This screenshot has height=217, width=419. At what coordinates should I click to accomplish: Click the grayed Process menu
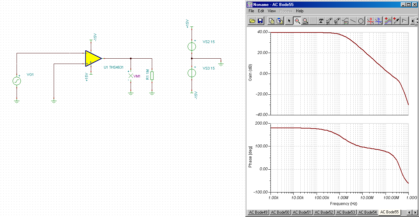coord(286,11)
